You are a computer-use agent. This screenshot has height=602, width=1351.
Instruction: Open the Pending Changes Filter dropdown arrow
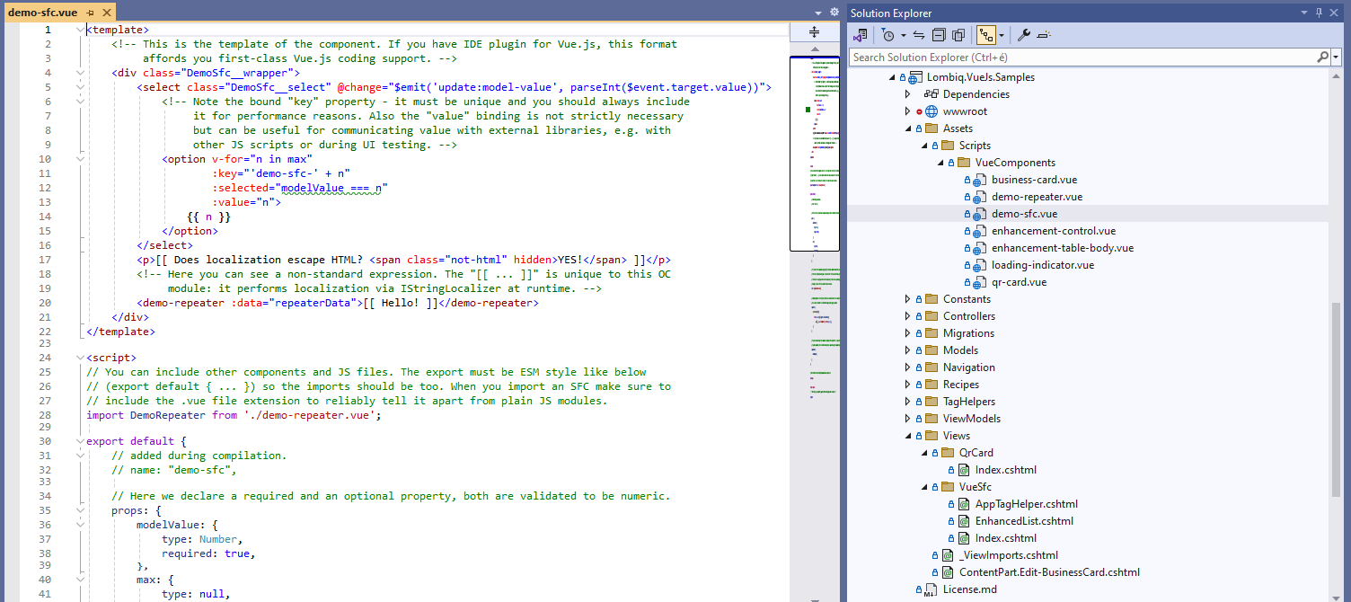(903, 35)
